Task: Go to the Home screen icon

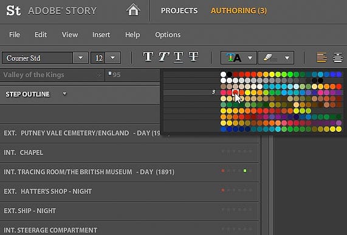Action: [133, 10]
